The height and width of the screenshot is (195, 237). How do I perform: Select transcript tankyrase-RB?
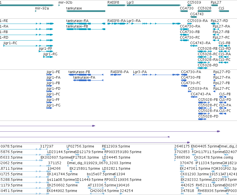point(86,29)
